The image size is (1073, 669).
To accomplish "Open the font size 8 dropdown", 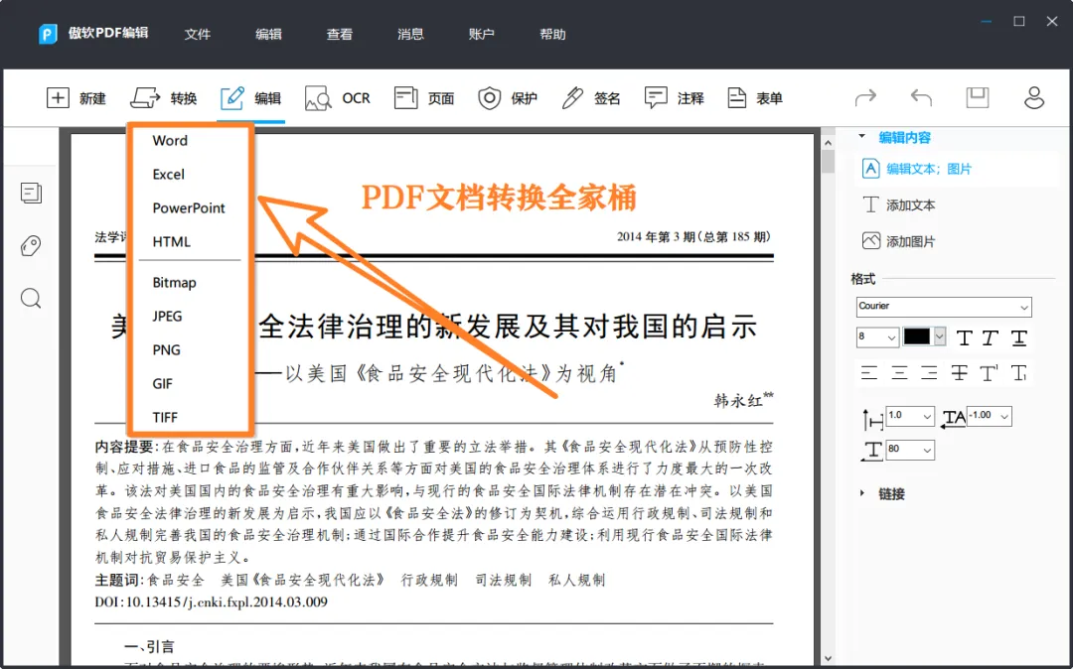I will [x=877, y=336].
